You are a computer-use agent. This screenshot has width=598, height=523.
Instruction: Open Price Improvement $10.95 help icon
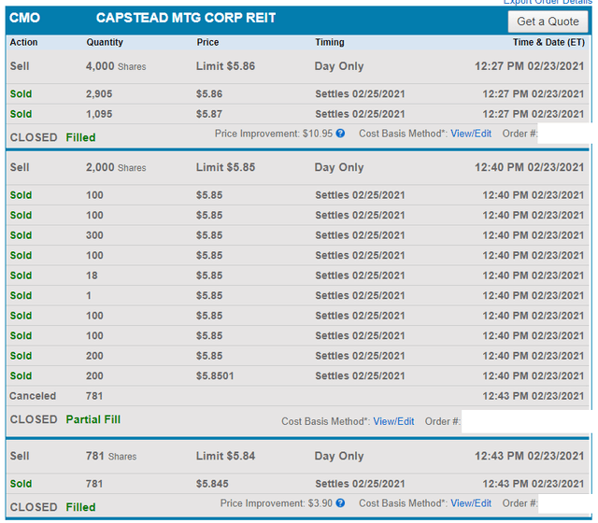point(340,134)
